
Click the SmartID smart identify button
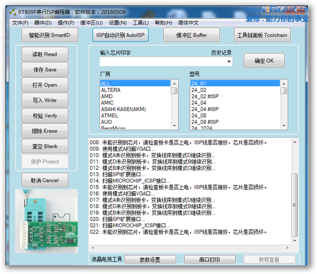point(50,35)
